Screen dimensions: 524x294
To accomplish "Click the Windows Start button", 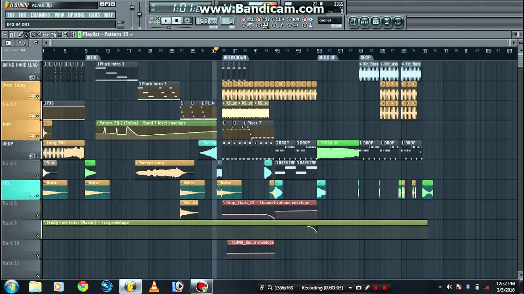I will [x=11, y=287].
